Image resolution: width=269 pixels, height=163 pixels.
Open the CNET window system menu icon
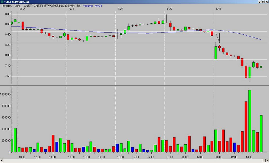coord(2,2)
